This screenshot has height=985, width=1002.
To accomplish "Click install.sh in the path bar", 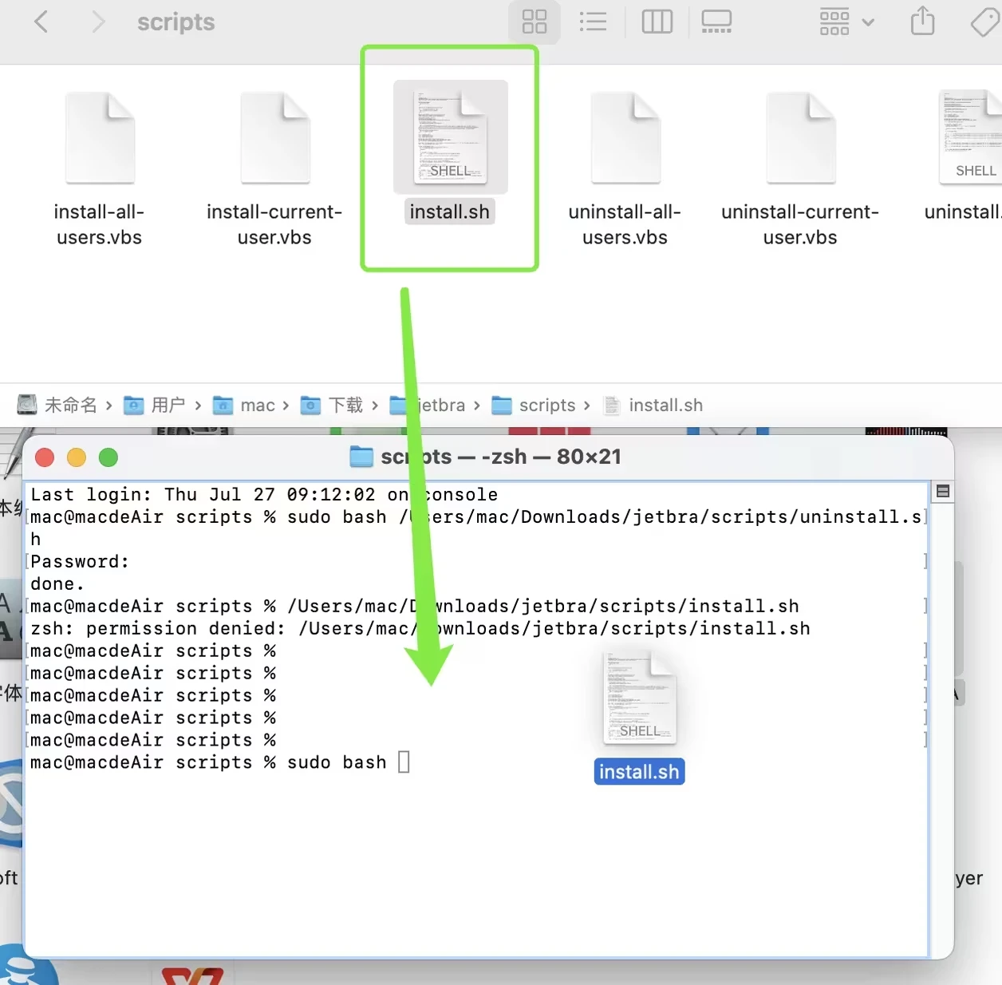I will click(x=653, y=405).
